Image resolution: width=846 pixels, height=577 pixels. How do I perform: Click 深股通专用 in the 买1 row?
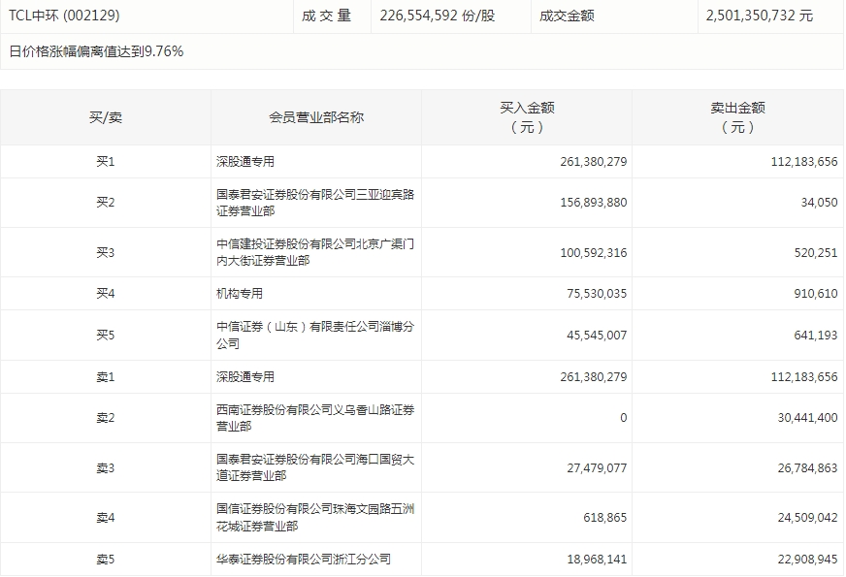[245, 161]
